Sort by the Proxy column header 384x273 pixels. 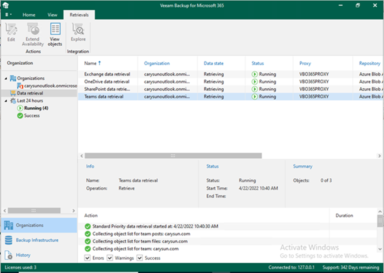(x=305, y=63)
